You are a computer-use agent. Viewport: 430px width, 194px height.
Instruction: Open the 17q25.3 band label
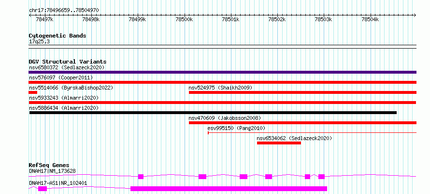tap(39, 42)
